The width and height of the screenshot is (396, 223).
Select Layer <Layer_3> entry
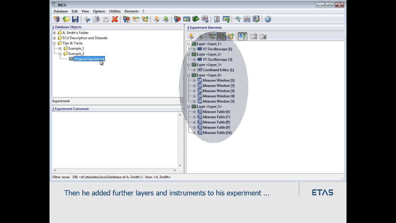point(209,65)
